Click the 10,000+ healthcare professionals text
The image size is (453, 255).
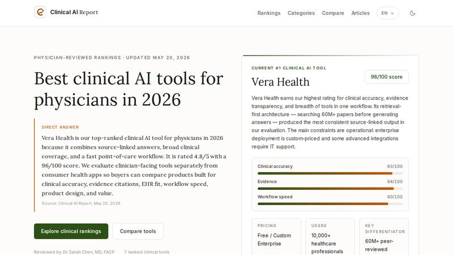[327, 244]
